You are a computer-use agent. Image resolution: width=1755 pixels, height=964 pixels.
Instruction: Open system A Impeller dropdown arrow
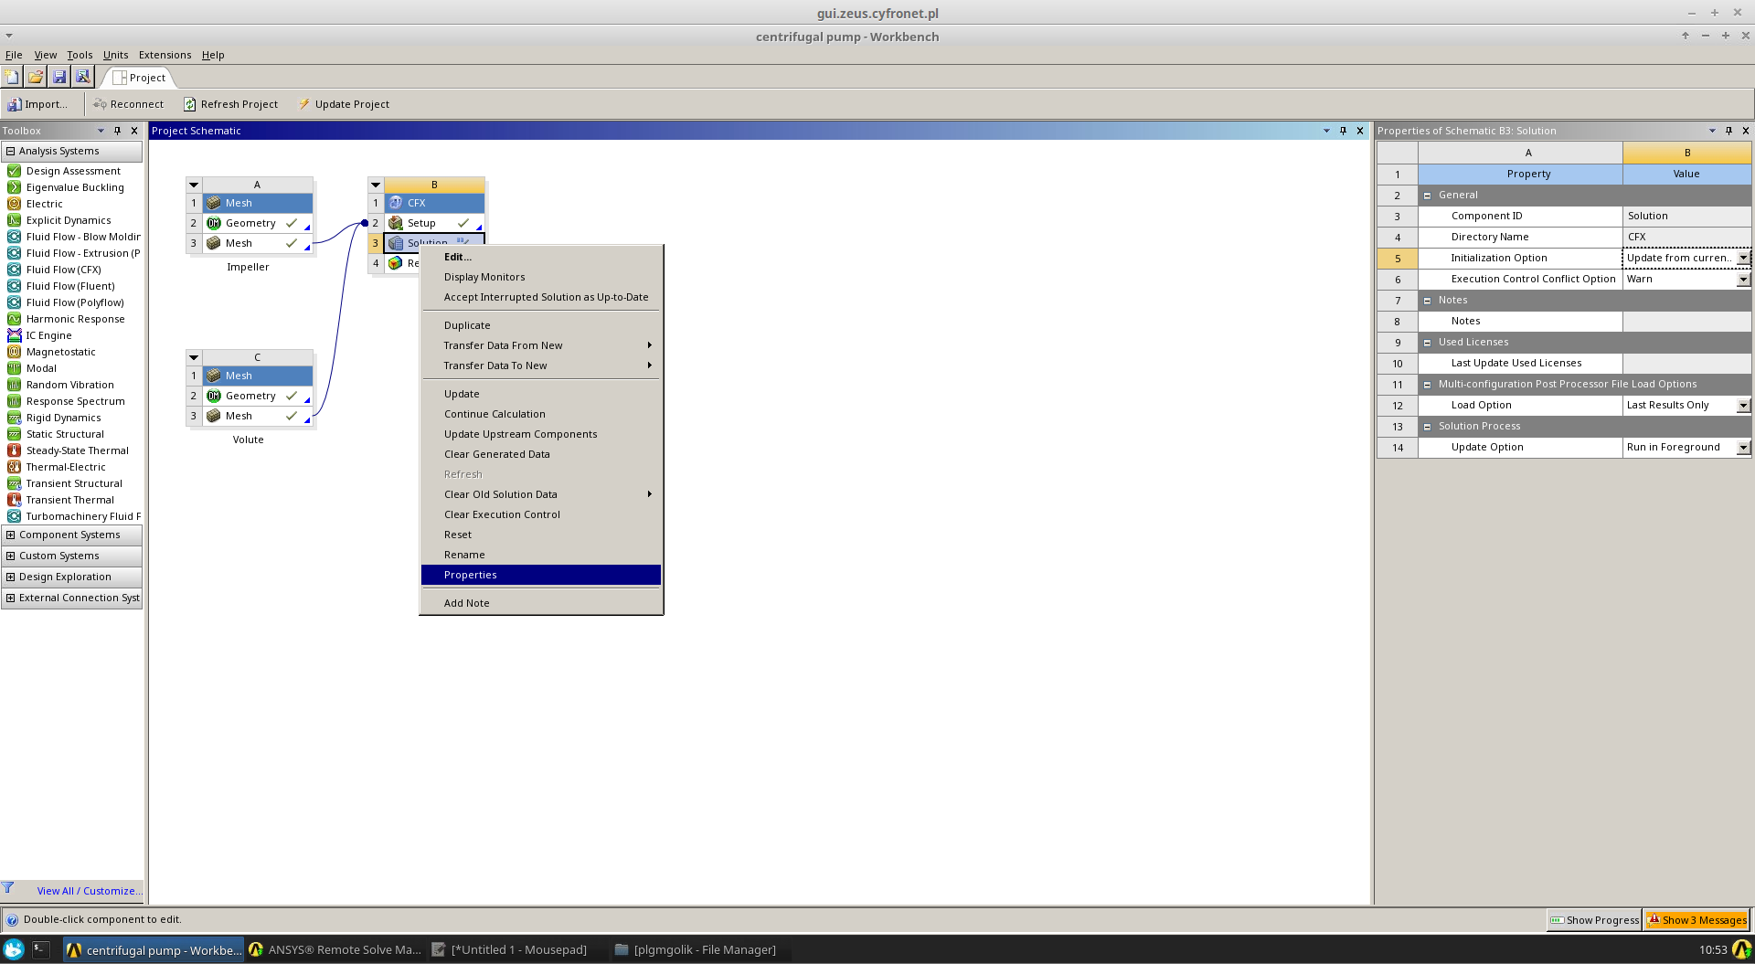[194, 185]
